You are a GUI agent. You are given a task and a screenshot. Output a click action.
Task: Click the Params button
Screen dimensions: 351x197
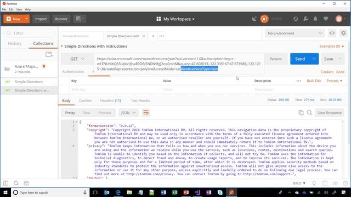coord(275,59)
